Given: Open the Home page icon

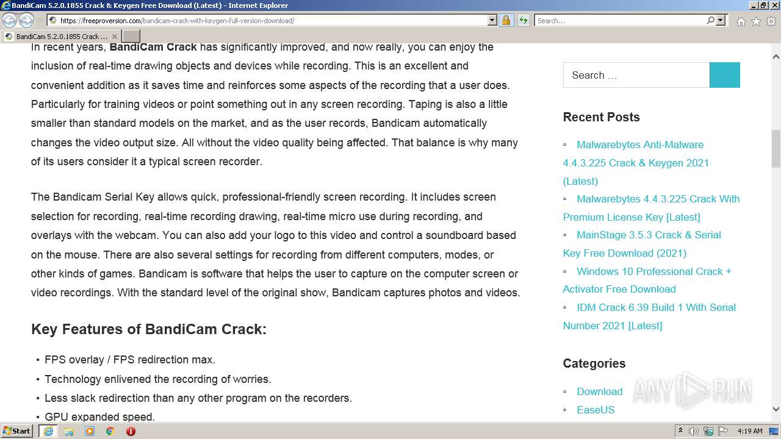Looking at the screenshot, I should [741, 21].
